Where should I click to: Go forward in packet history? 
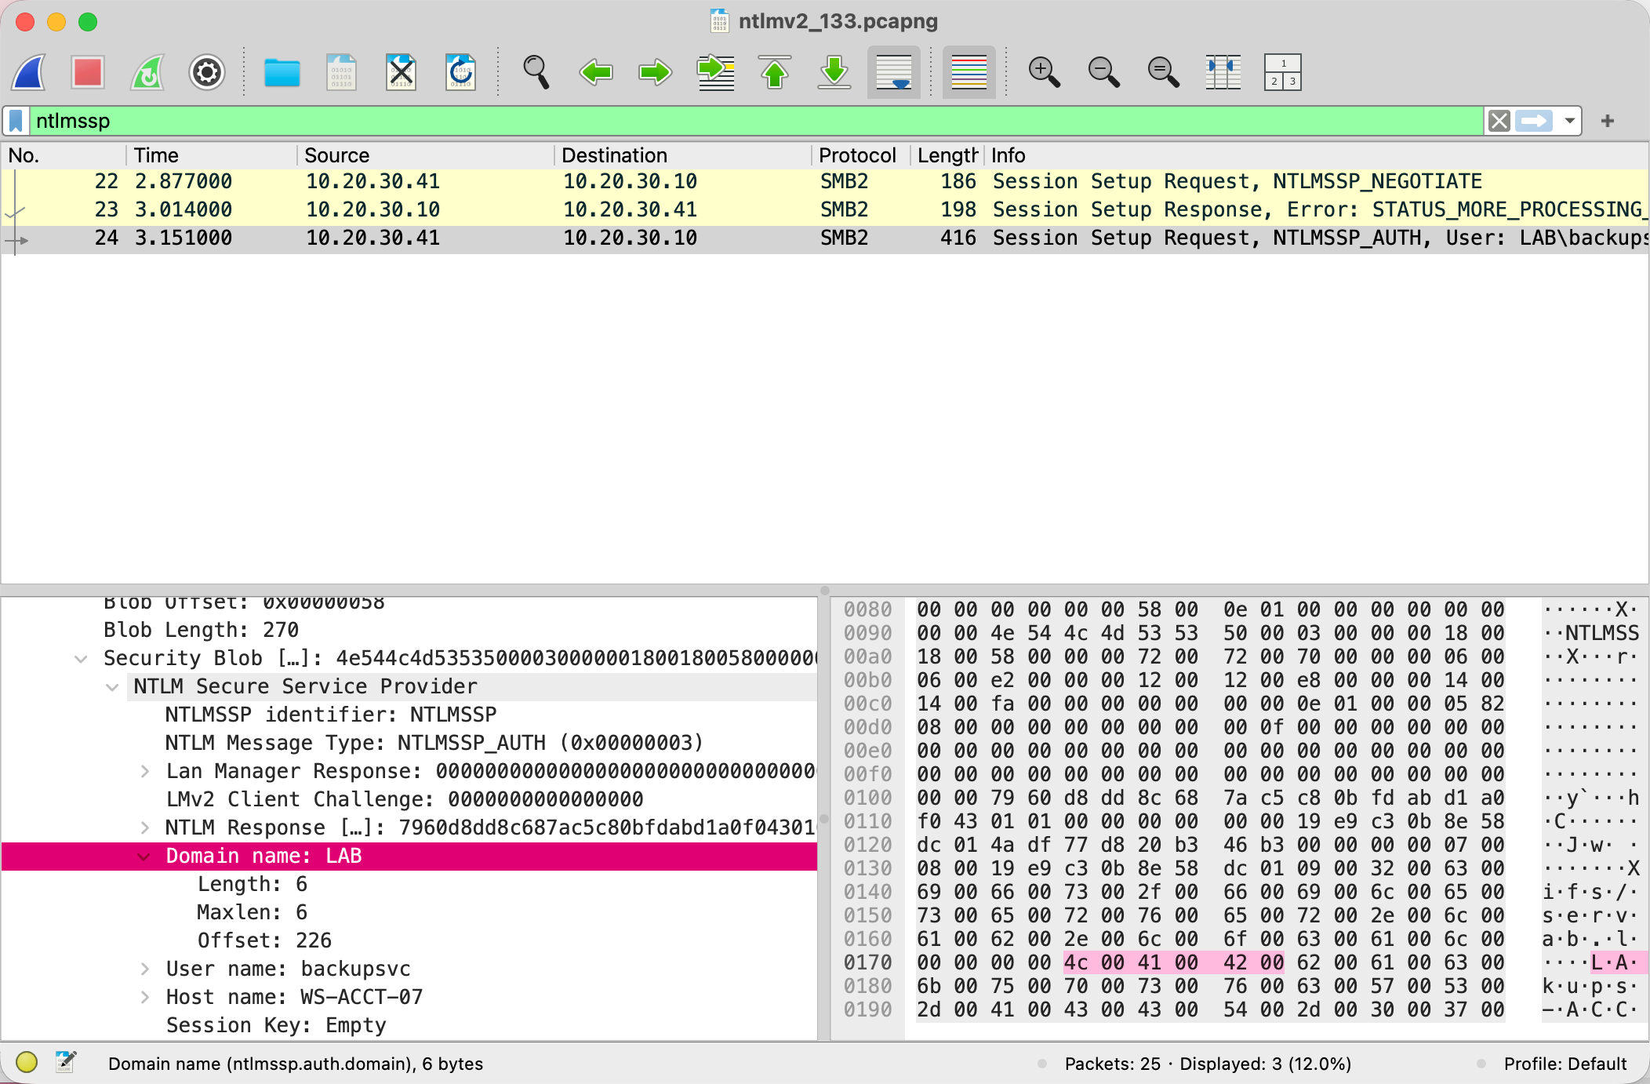[656, 73]
